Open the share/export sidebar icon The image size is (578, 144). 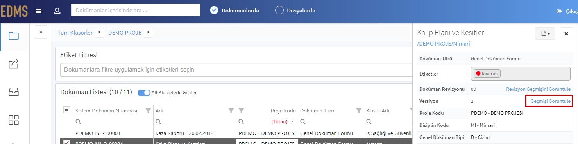(14, 64)
